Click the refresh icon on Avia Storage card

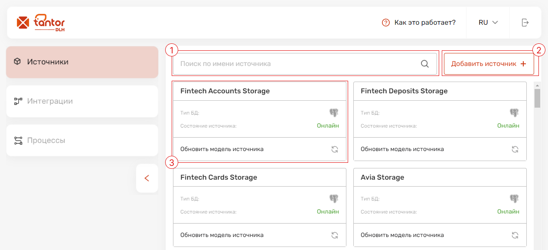point(515,235)
